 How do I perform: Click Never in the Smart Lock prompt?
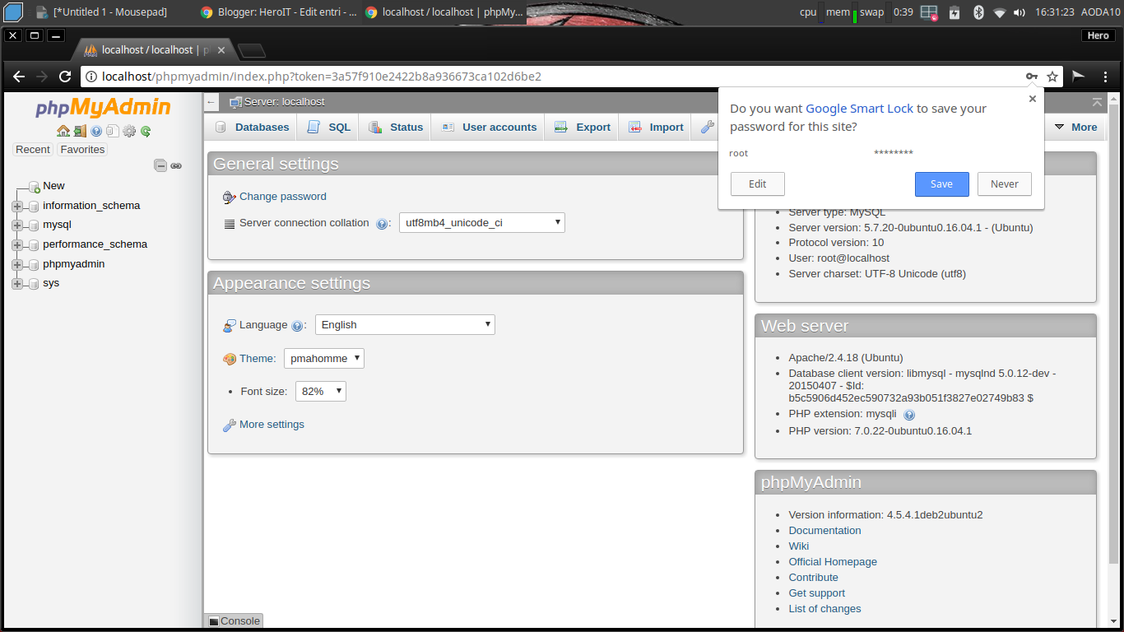click(1005, 184)
